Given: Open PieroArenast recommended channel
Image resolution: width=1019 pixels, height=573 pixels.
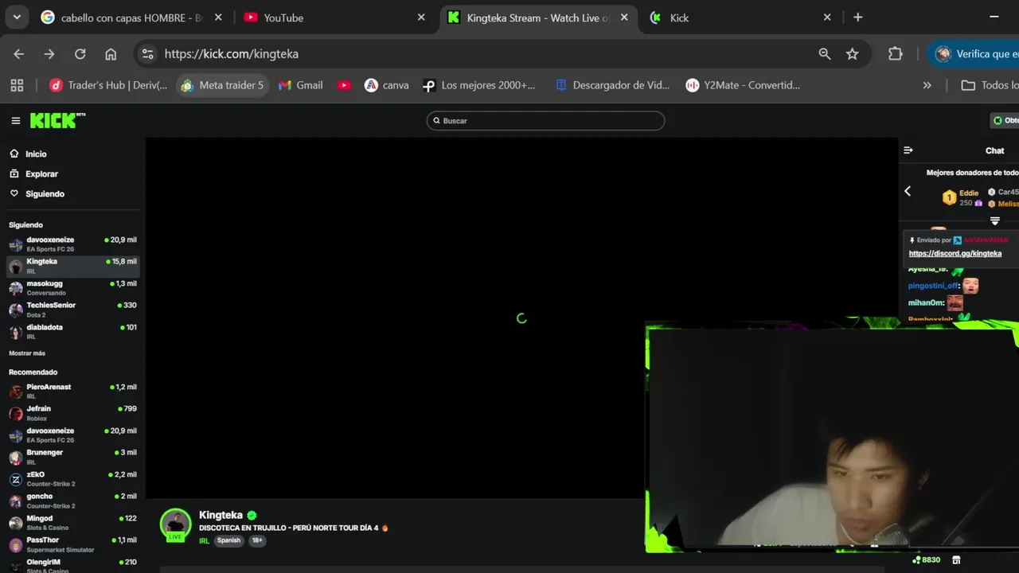Looking at the screenshot, I should [x=72, y=392].
